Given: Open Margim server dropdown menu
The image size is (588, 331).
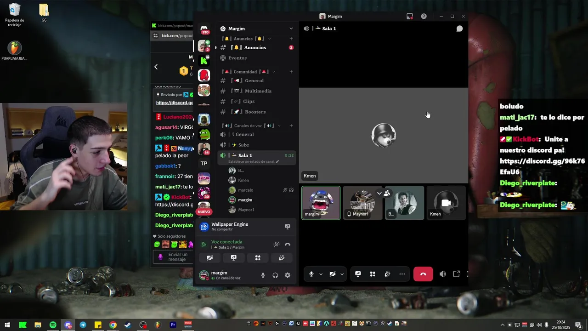Looking at the screenshot, I should point(291,29).
